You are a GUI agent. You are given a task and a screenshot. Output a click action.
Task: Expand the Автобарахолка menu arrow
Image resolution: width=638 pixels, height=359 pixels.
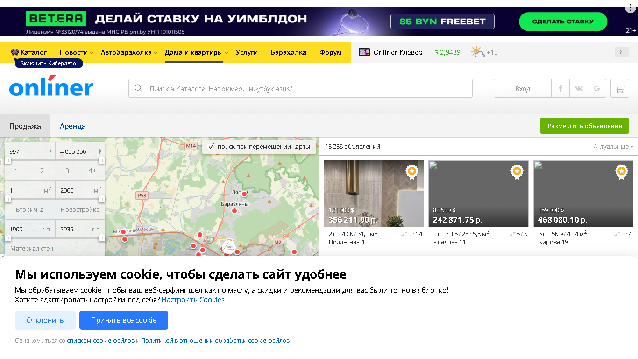(156, 53)
